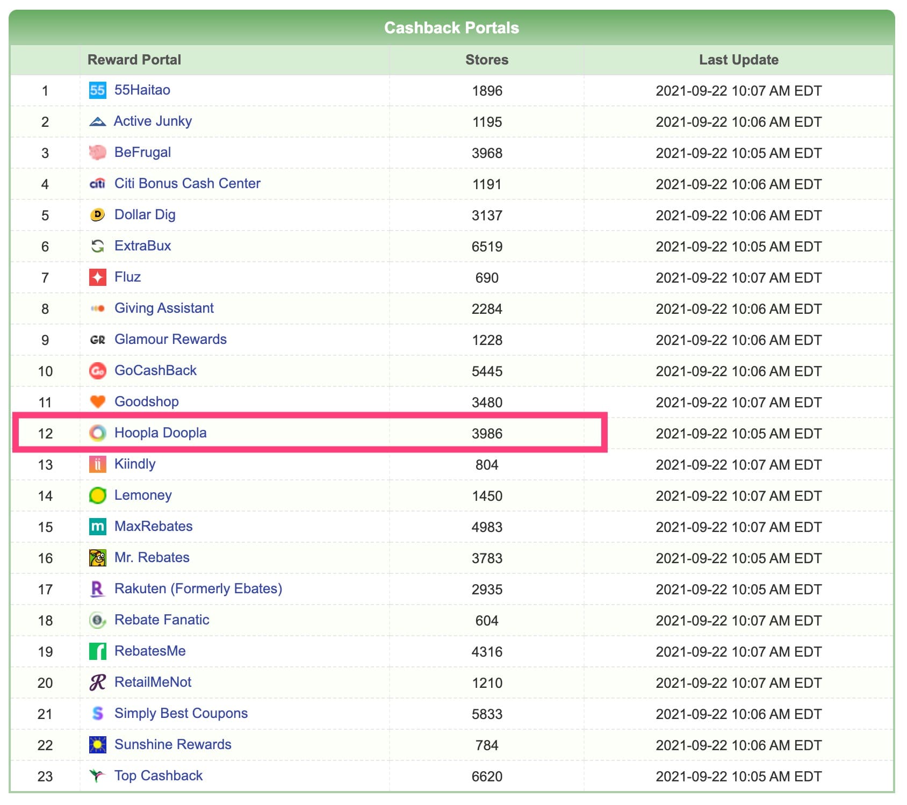Click the Last Update column header
The image size is (907, 805).
738,60
